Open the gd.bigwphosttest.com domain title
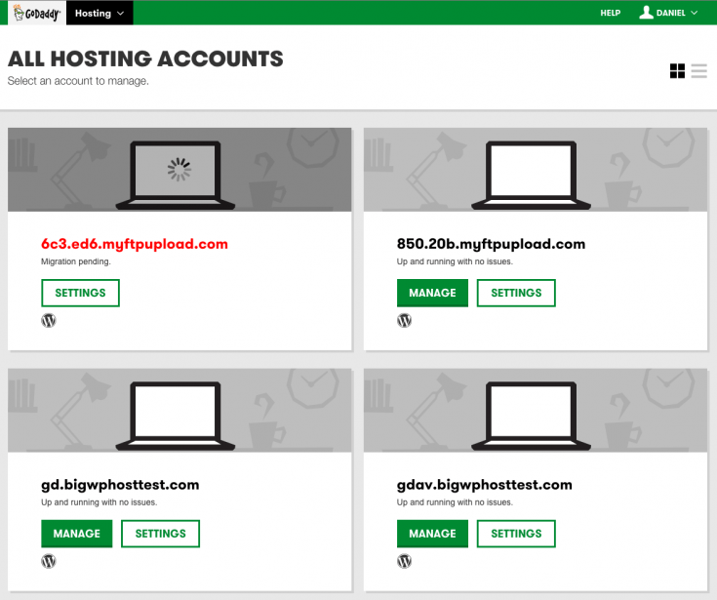Screen dimensions: 717x600 [x=120, y=485]
